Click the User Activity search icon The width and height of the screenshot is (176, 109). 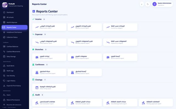pyautogui.click(x=4, y=76)
